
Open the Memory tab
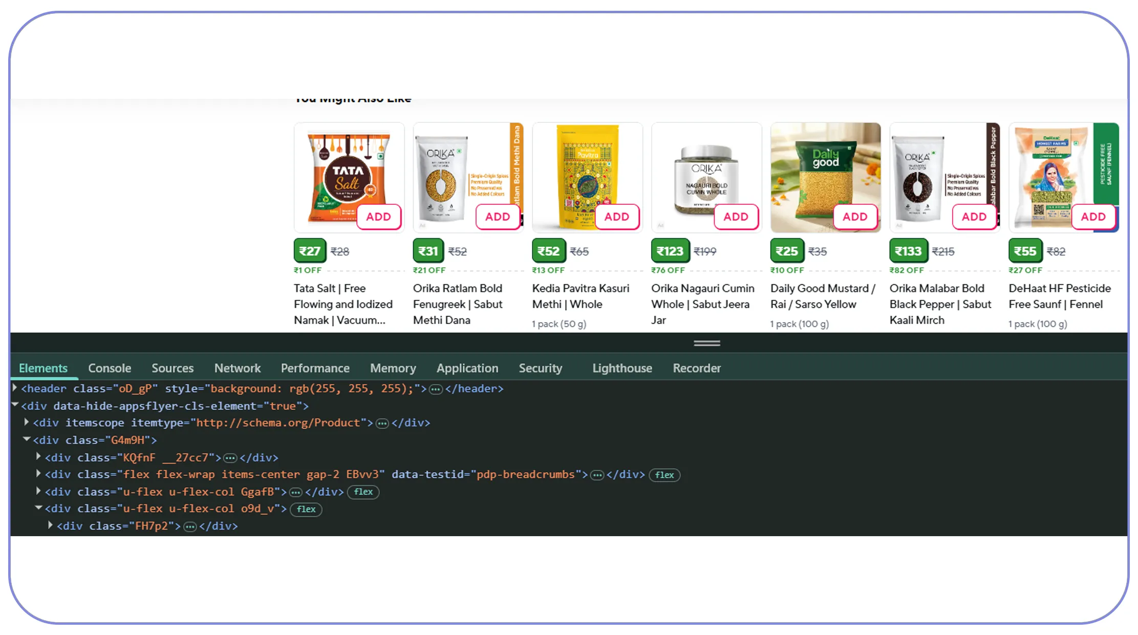coord(393,368)
